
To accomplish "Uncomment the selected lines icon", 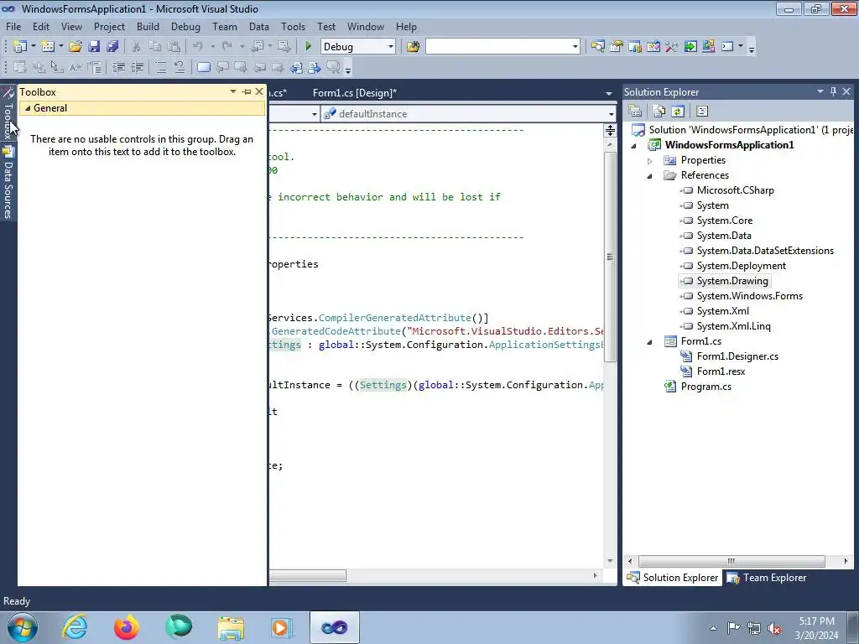I will [x=180, y=67].
